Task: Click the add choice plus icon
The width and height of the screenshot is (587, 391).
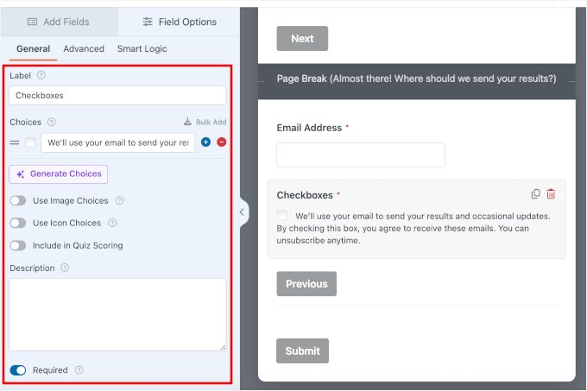Action: 205,142
